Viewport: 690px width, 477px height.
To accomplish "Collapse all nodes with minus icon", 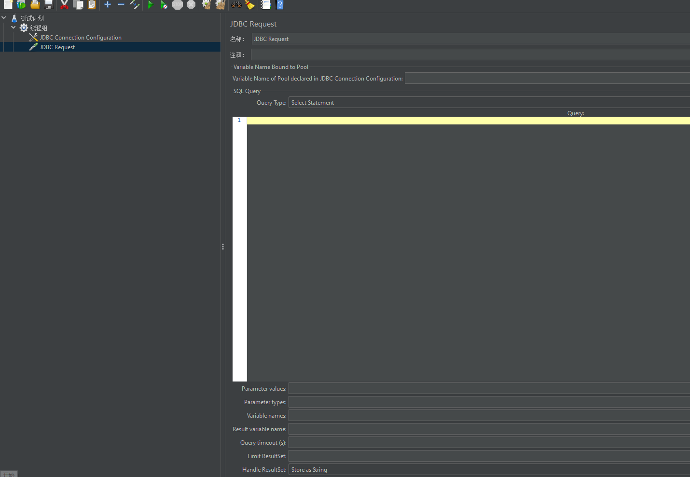I will point(121,4).
